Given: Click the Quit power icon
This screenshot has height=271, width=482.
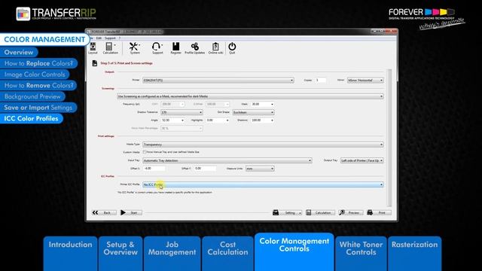Looking at the screenshot, I should tap(232, 48).
